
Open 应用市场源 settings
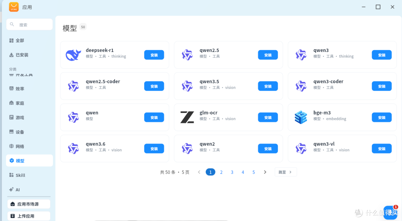tap(29, 204)
